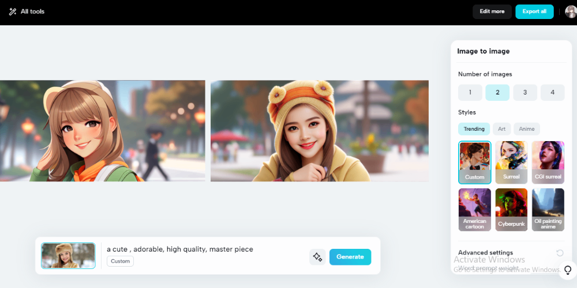
Task: Click the magic wand icon beside All tools
Action: [x=13, y=12]
